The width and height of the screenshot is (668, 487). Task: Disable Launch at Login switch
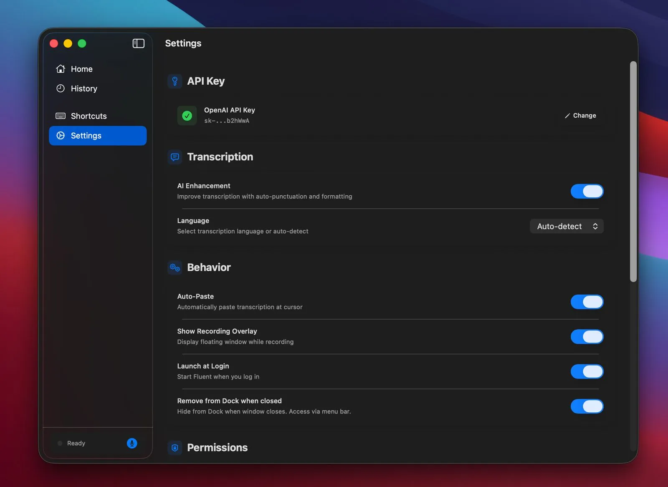point(587,371)
